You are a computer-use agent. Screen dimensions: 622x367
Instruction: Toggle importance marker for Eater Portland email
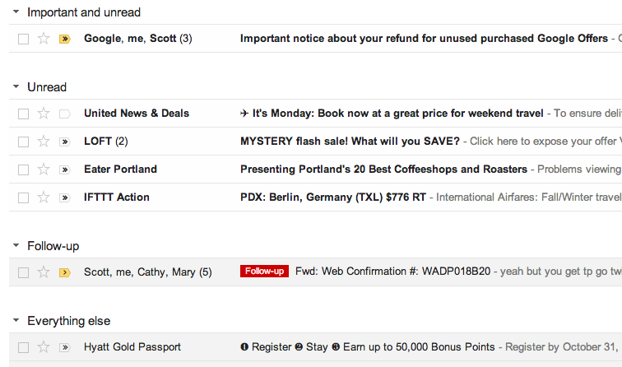click(65, 170)
